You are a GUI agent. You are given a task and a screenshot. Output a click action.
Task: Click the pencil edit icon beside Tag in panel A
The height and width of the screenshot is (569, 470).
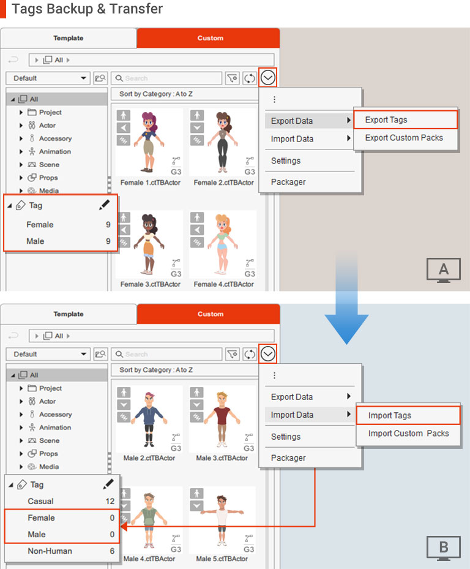[104, 206]
